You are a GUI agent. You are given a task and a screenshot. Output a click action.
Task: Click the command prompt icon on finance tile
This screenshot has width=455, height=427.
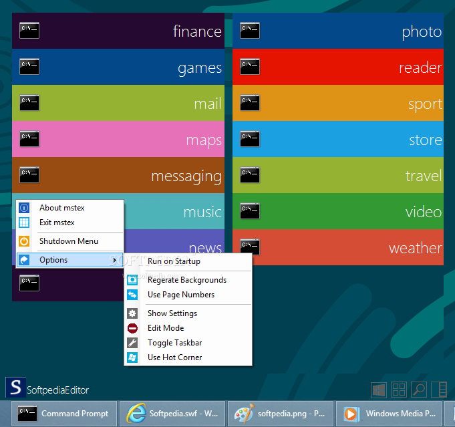point(29,31)
